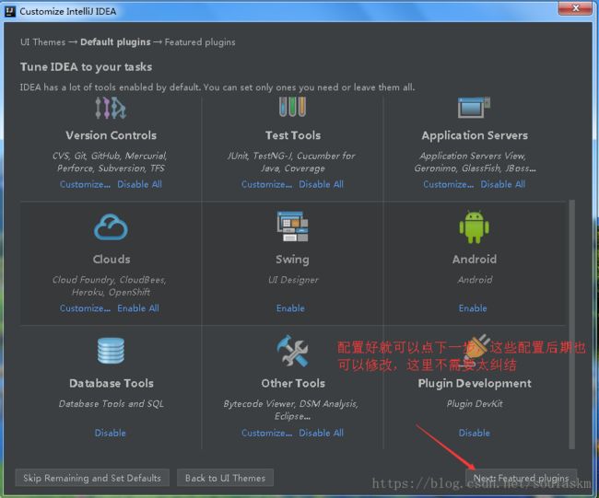Image resolution: width=599 pixels, height=498 pixels.
Task: Click 'Featured plugins' in the breadcrumb
Action: click(200, 42)
